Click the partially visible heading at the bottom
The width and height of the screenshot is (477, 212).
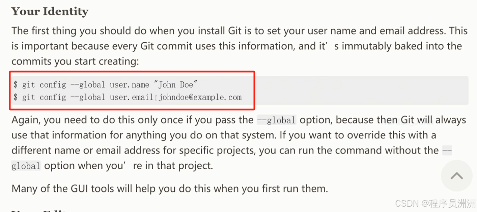pos(40,211)
